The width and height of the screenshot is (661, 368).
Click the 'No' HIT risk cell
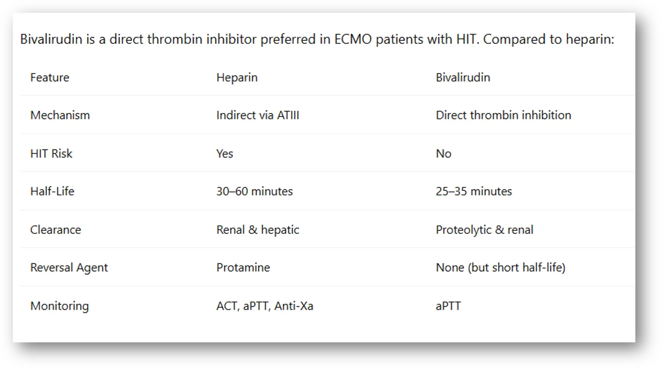pos(444,153)
